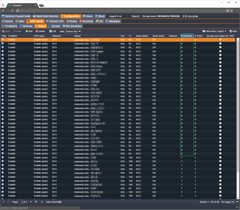Click the double-chevron icon at bottom right
240x210 pixels.
point(237,207)
